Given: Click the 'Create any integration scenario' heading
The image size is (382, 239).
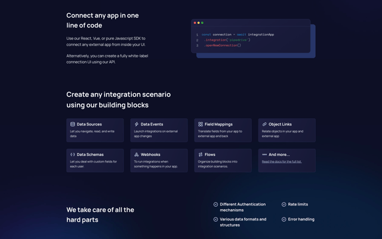Looking at the screenshot, I should pyautogui.click(x=118, y=100).
